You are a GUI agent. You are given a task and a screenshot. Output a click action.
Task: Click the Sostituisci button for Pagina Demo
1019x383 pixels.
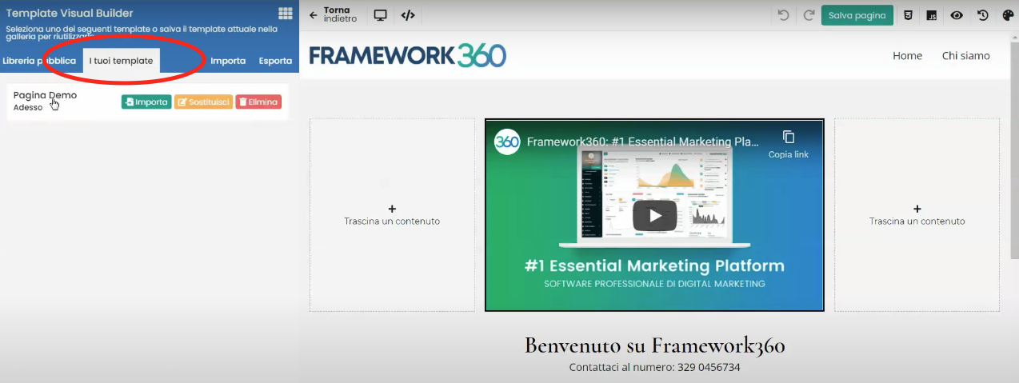(203, 102)
